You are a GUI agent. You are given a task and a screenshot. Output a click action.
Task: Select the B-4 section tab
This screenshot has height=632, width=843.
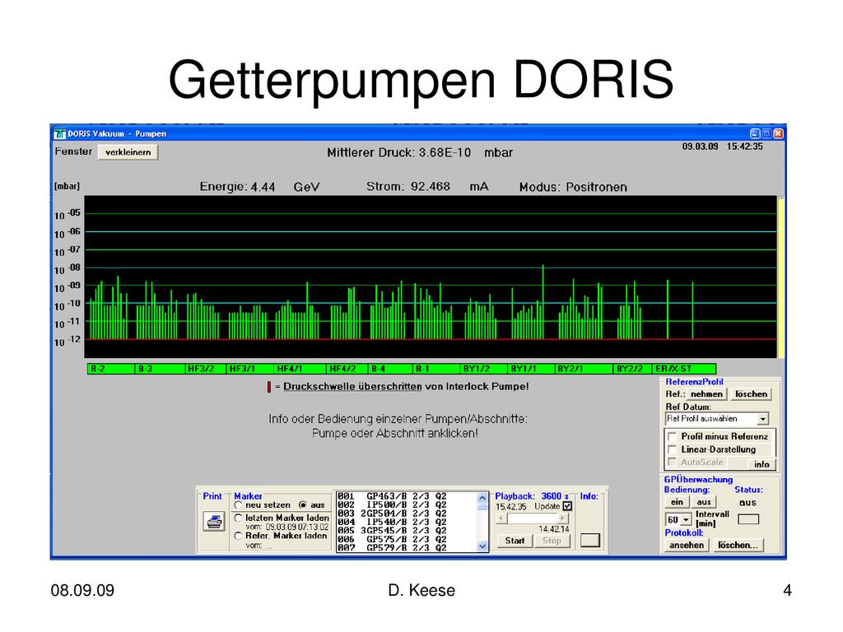pyautogui.click(x=390, y=369)
